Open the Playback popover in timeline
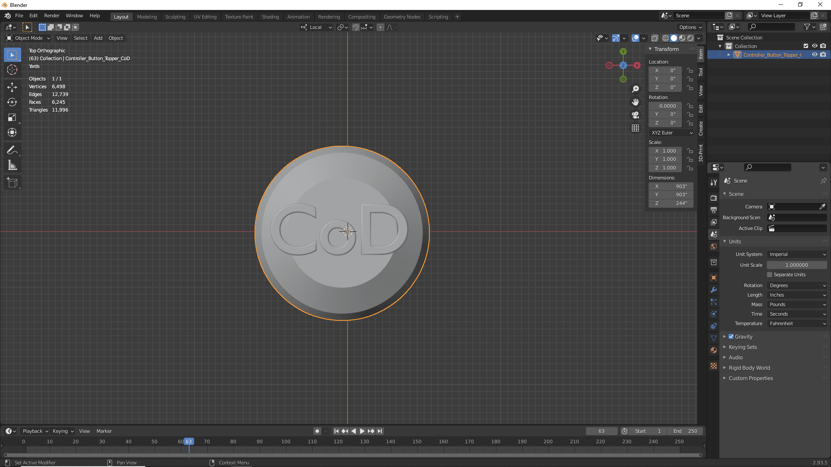The height and width of the screenshot is (467, 831). (x=35, y=431)
